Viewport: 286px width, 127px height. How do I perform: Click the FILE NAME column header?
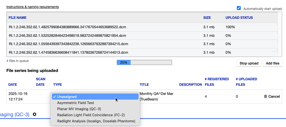pyautogui.click(x=17, y=18)
